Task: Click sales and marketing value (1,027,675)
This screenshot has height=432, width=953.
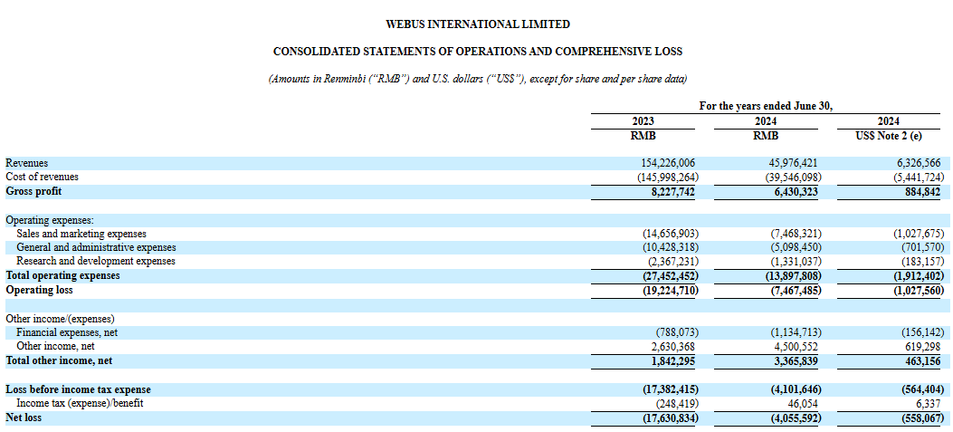Action: point(919,234)
